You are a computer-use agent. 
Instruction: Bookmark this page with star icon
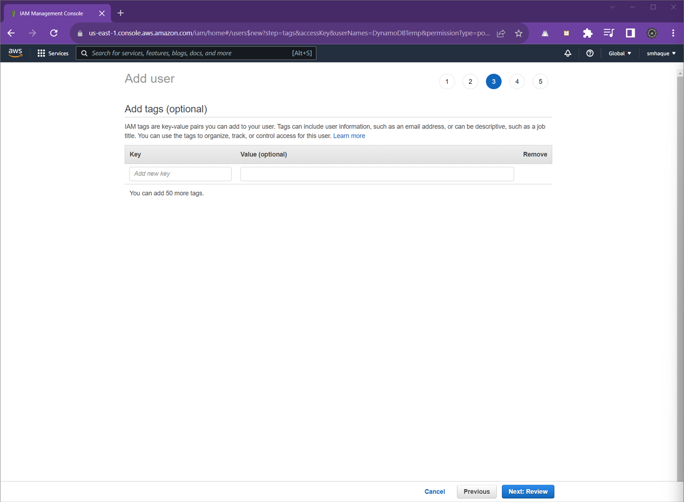[x=519, y=33]
